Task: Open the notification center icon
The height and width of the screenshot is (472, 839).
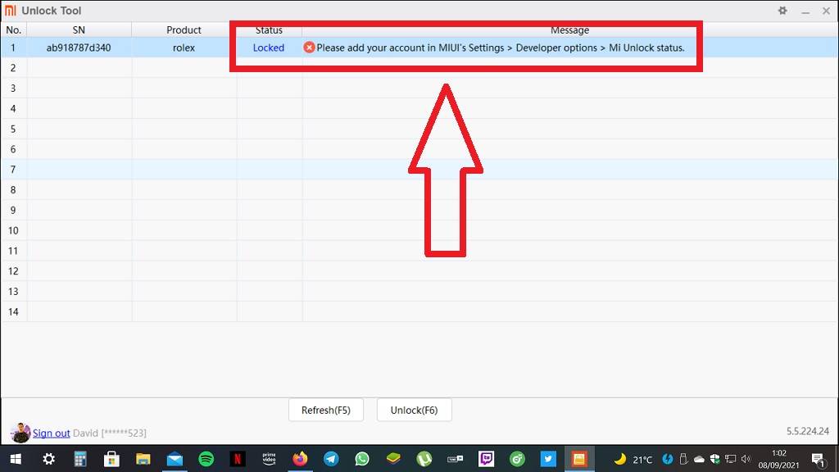Action: 819,459
